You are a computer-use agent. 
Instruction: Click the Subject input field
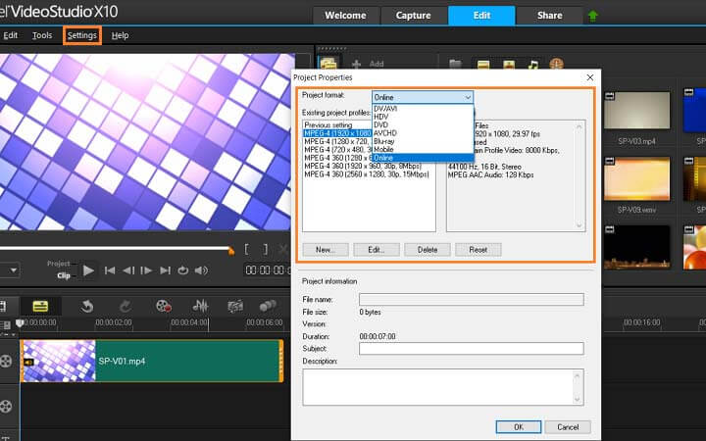coord(472,348)
